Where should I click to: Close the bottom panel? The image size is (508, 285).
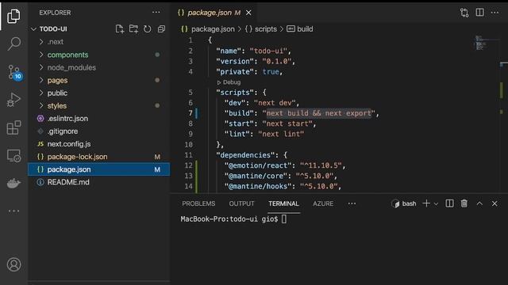click(x=495, y=203)
